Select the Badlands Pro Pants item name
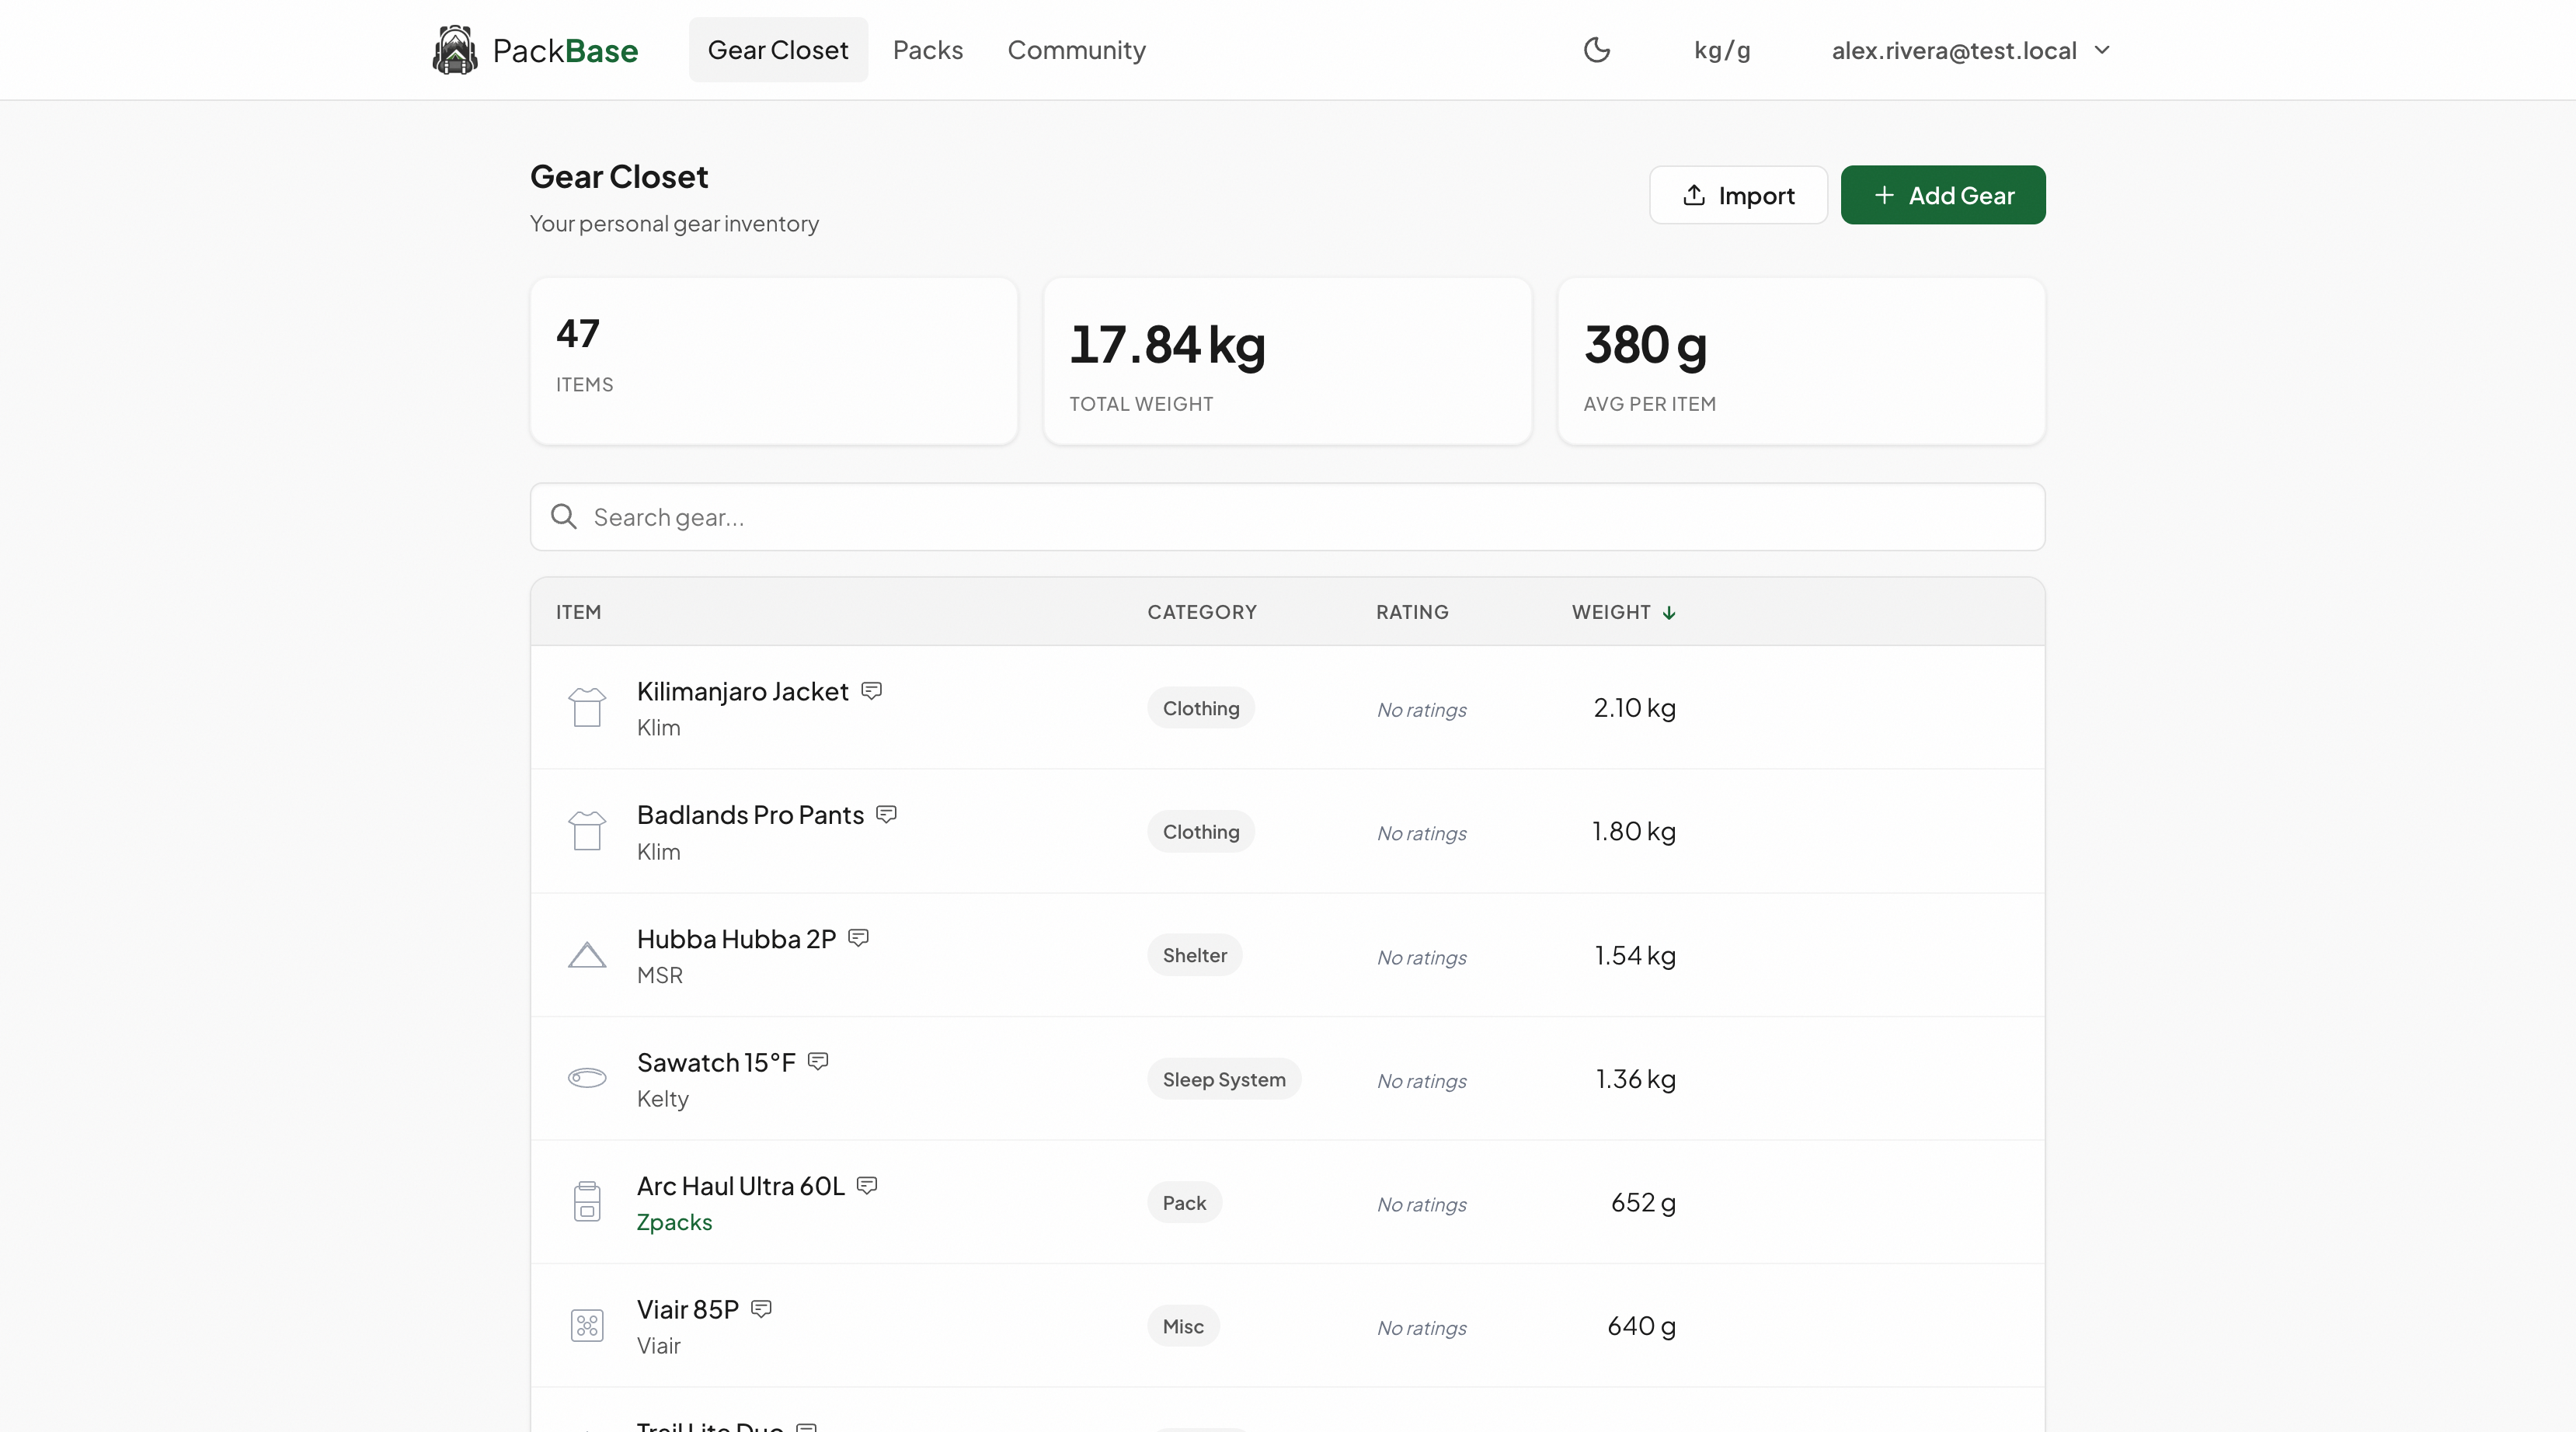The height and width of the screenshot is (1432, 2576). coord(750,815)
